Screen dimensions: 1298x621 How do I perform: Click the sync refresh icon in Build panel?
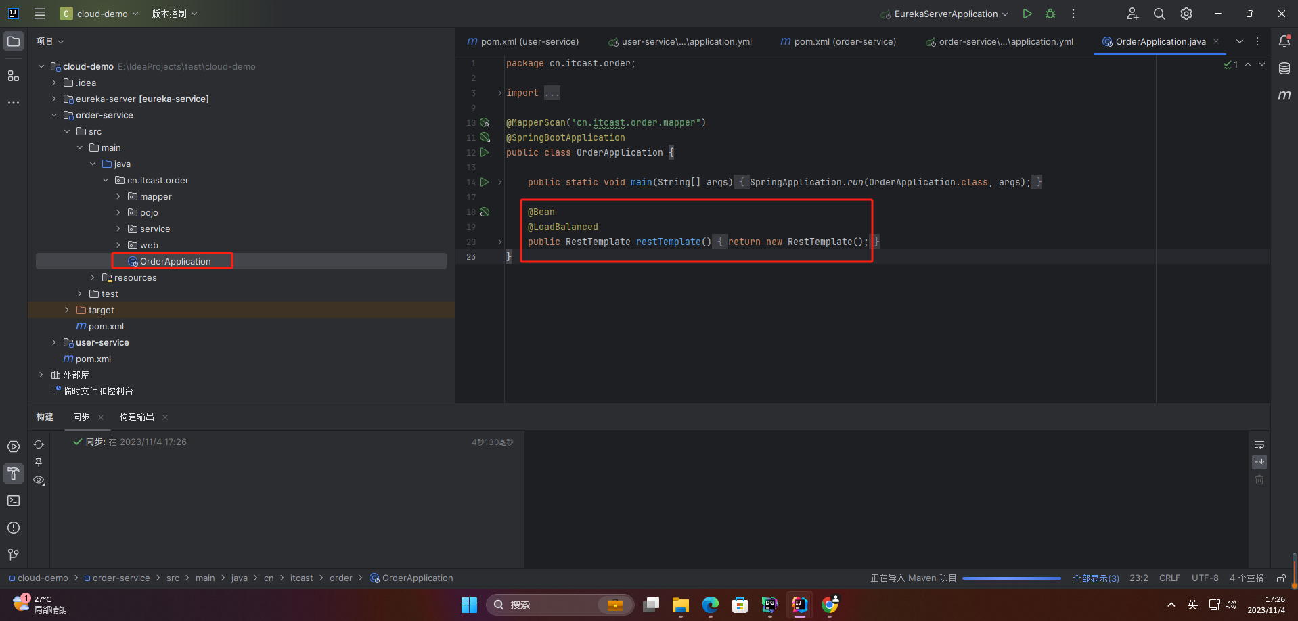(39, 444)
